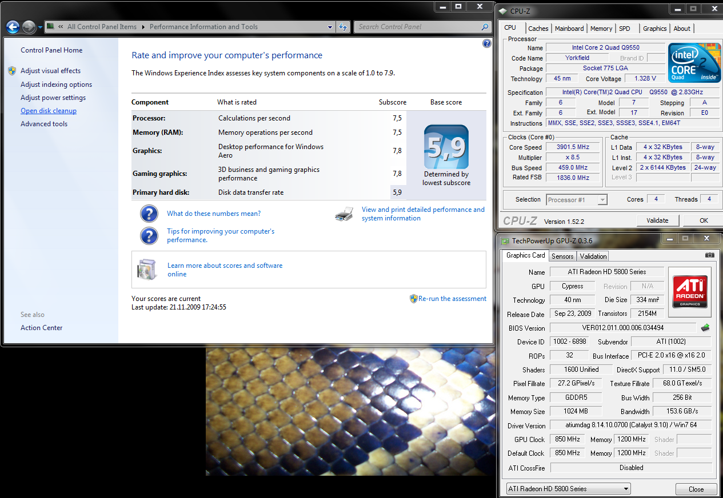Switch to the Mainboard tab in CPU-Z
This screenshot has width=723, height=498.
tap(569, 29)
